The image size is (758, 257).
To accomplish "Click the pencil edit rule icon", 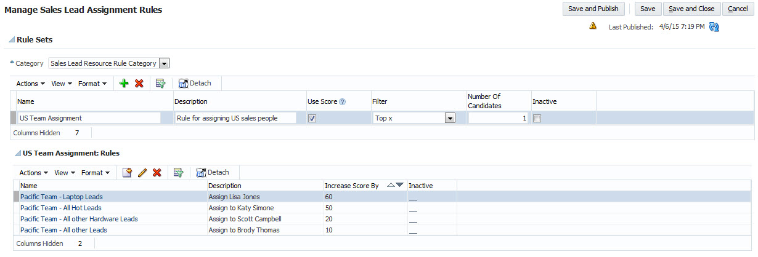I will point(142,173).
